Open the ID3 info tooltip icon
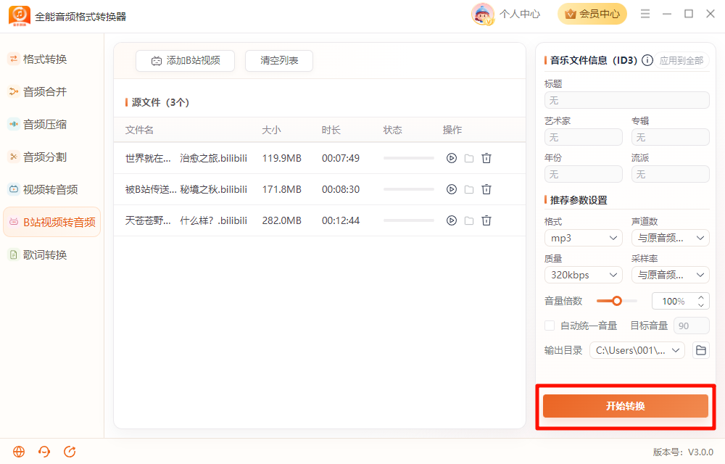Viewport: 725px width, 464px height. (x=647, y=60)
